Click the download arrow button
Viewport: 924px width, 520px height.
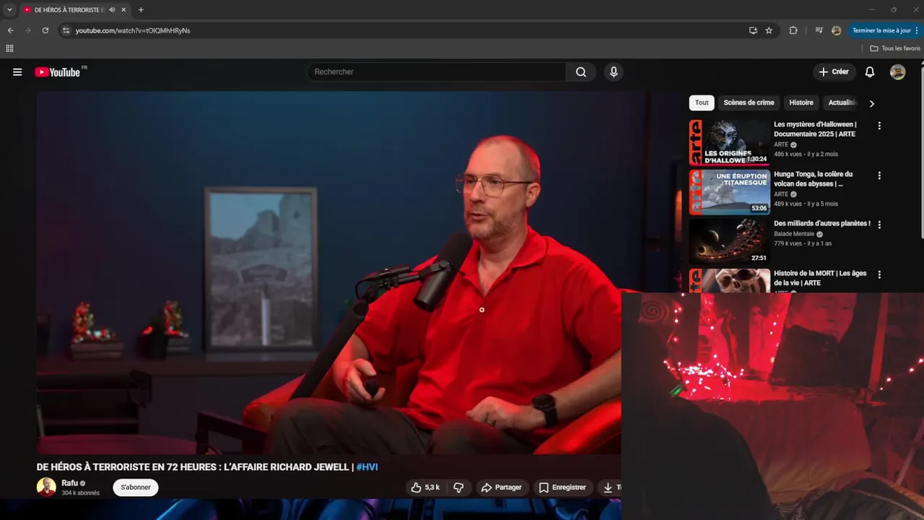click(609, 487)
